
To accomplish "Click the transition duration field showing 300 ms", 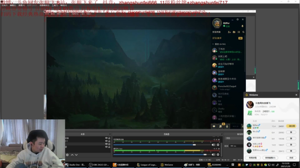I will click(237, 146).
